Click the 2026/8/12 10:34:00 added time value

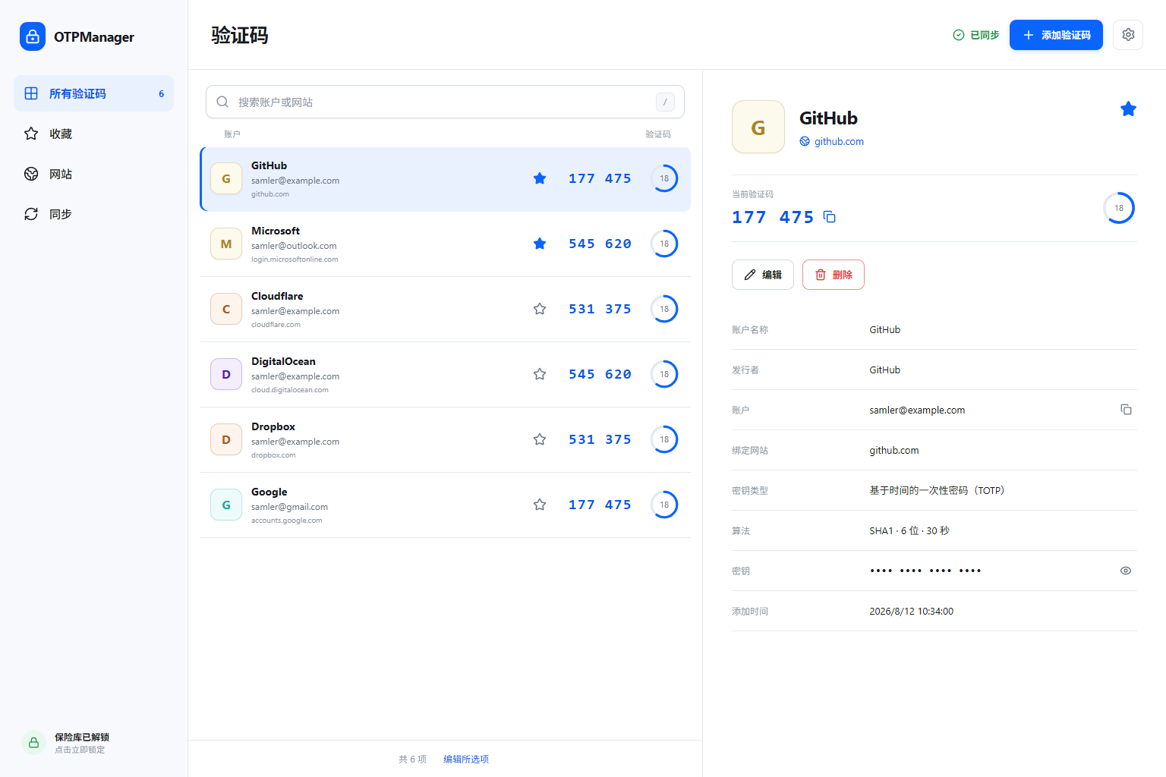[911, 611]
